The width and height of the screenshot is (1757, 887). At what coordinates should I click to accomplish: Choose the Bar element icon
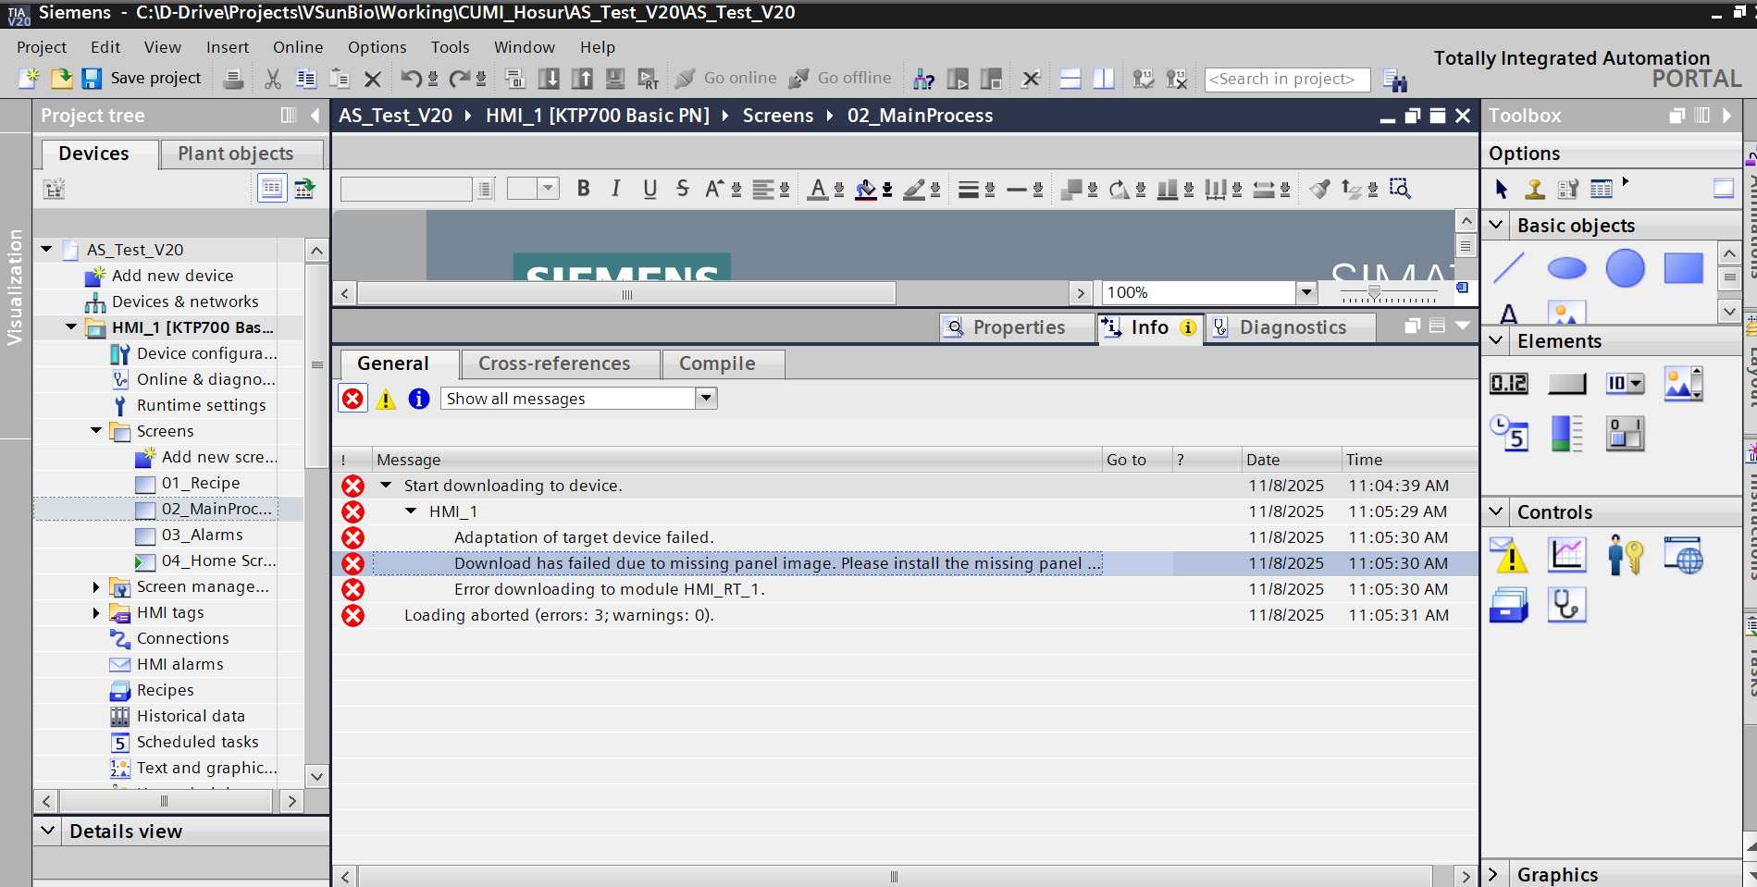(1566, 434)
